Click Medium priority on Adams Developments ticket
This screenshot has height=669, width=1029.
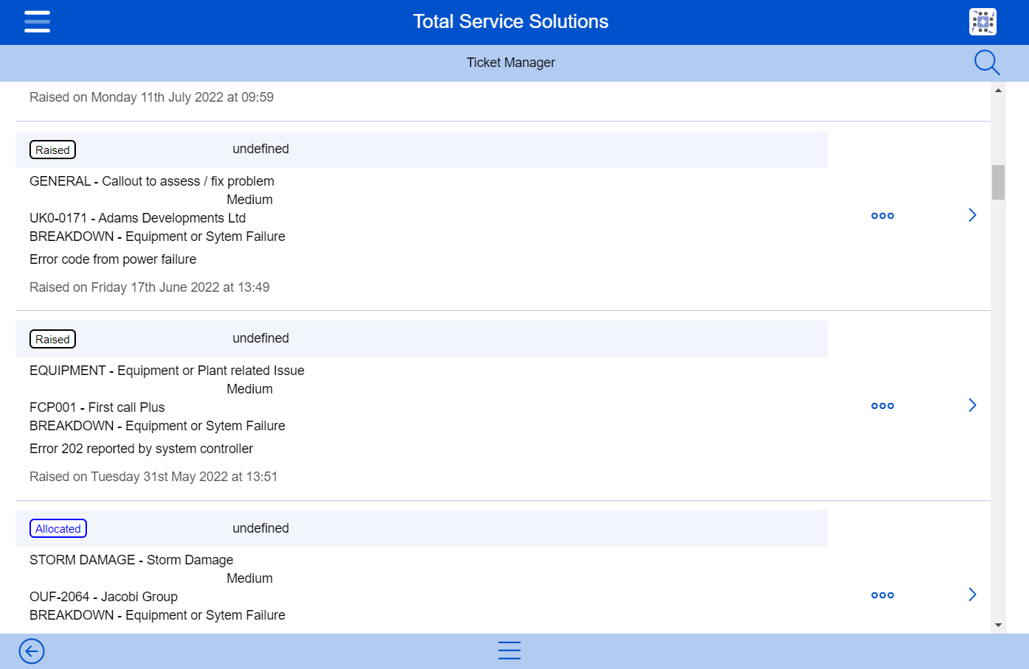point(250,200)
